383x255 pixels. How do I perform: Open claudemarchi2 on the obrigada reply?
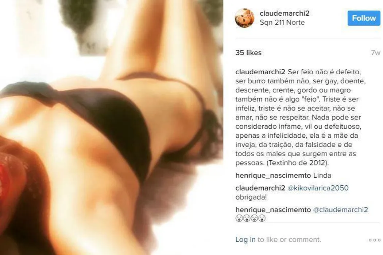coord(260,188)
